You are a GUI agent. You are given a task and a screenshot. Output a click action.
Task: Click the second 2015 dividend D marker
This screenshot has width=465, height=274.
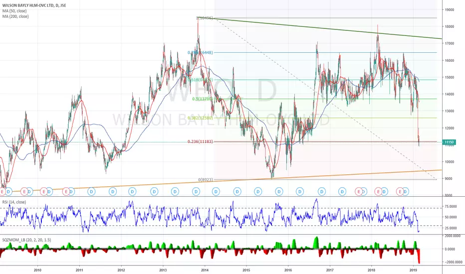click(x=279, y=192)
